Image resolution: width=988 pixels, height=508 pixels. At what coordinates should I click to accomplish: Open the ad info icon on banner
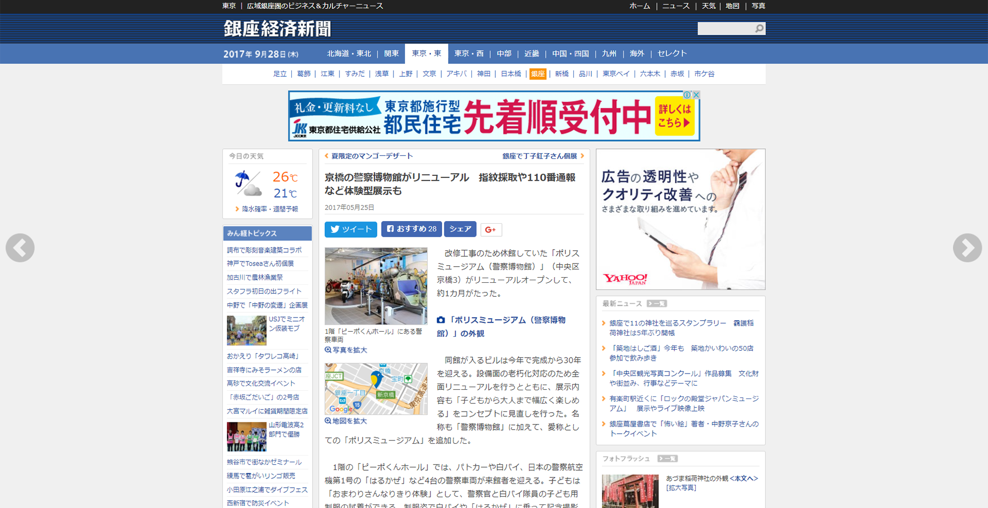(687, 95)
